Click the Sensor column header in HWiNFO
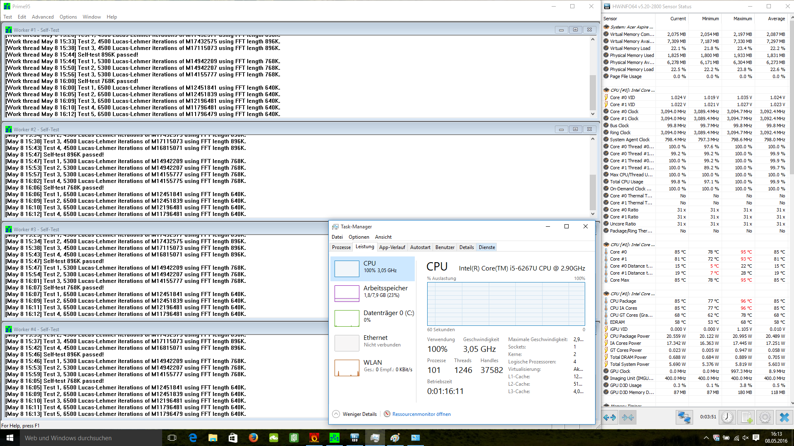Screen dimensions: 794x446 610,19
